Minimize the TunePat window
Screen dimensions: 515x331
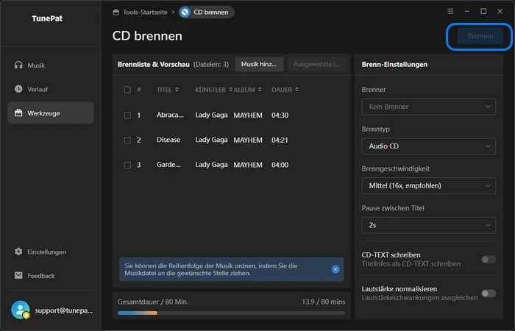(467, 12)
